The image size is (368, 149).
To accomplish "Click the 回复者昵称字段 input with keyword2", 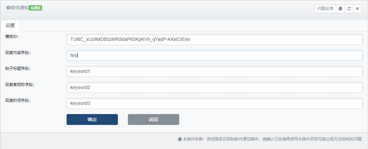I will [215, 87].
